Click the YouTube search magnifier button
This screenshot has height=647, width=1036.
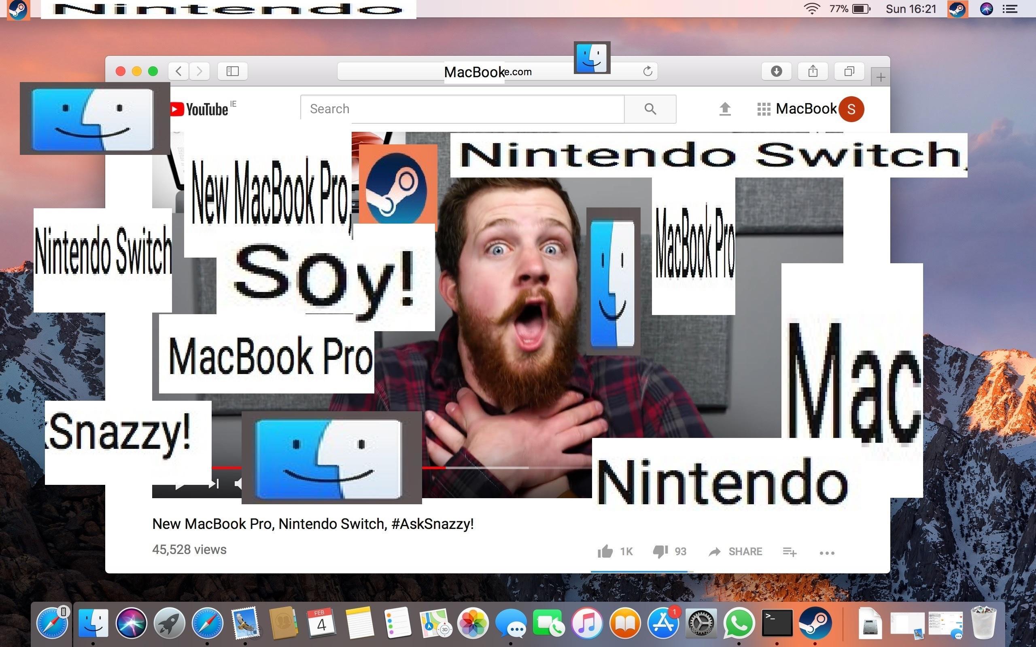coord(650,109)
